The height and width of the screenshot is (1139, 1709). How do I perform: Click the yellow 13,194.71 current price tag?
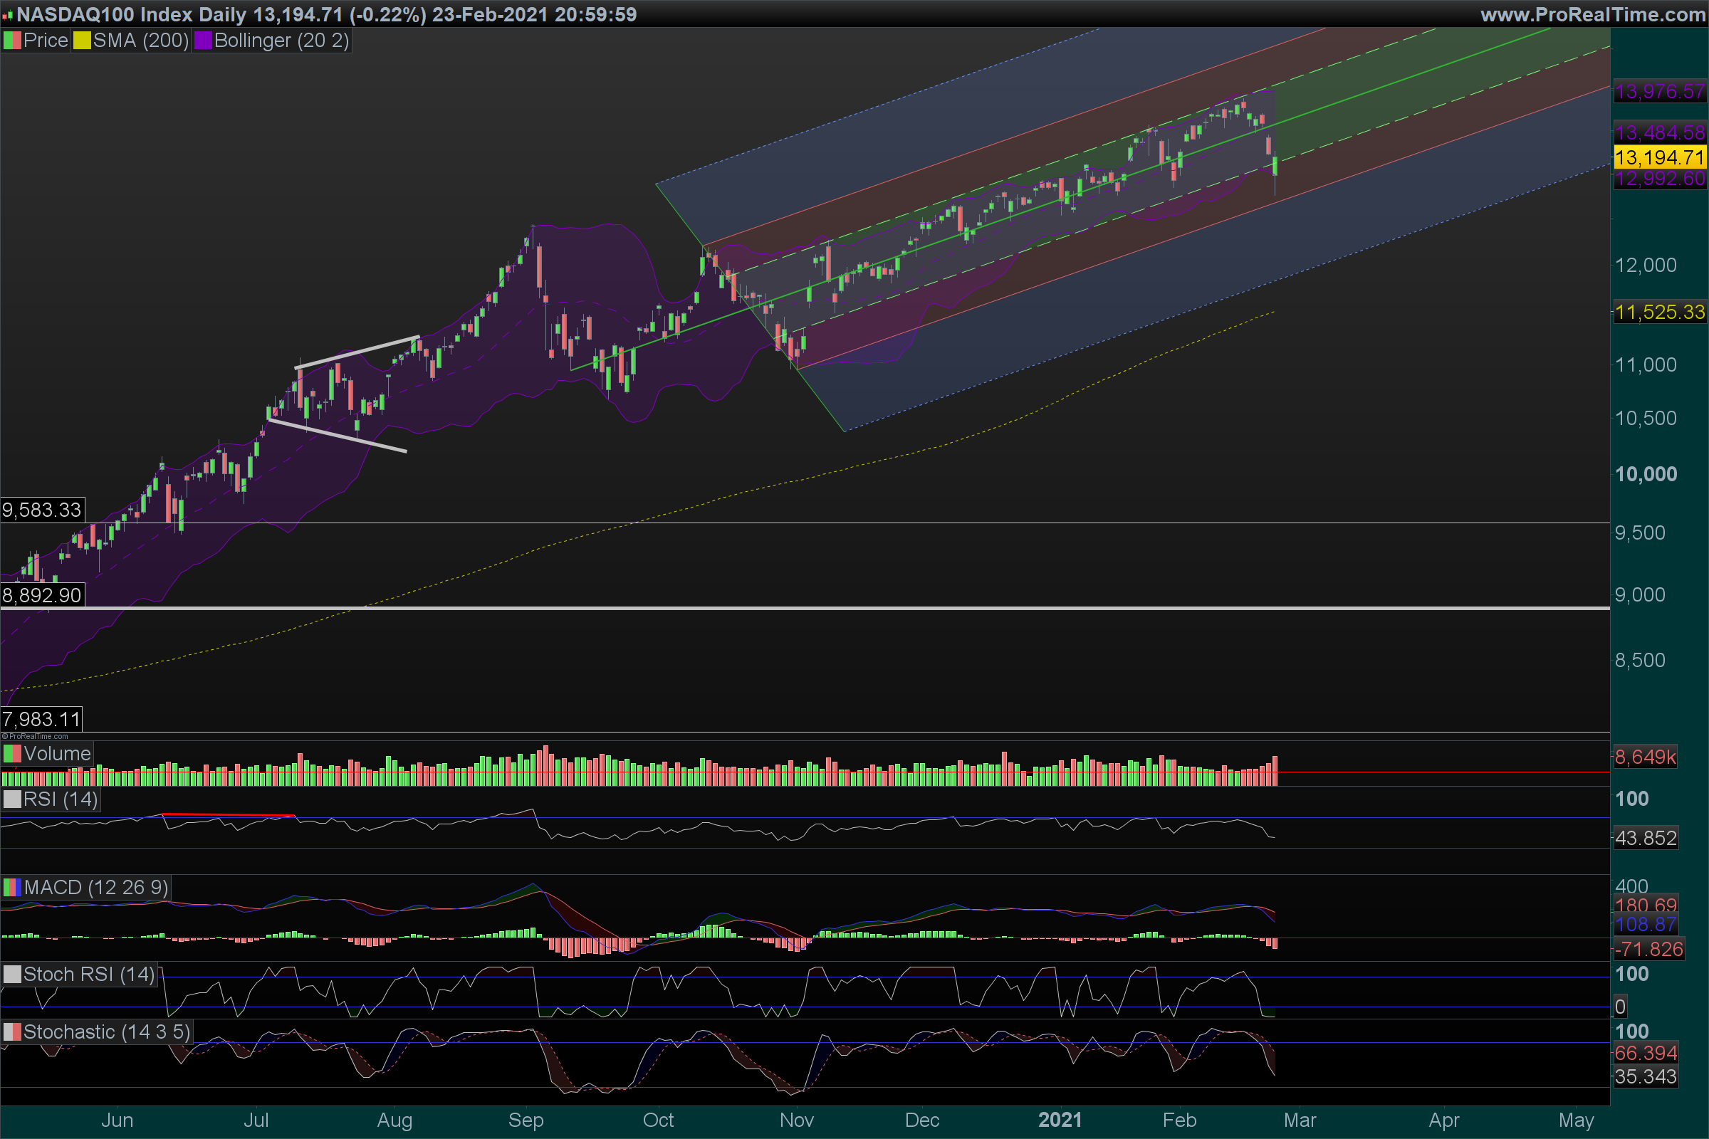[1659, 157]
